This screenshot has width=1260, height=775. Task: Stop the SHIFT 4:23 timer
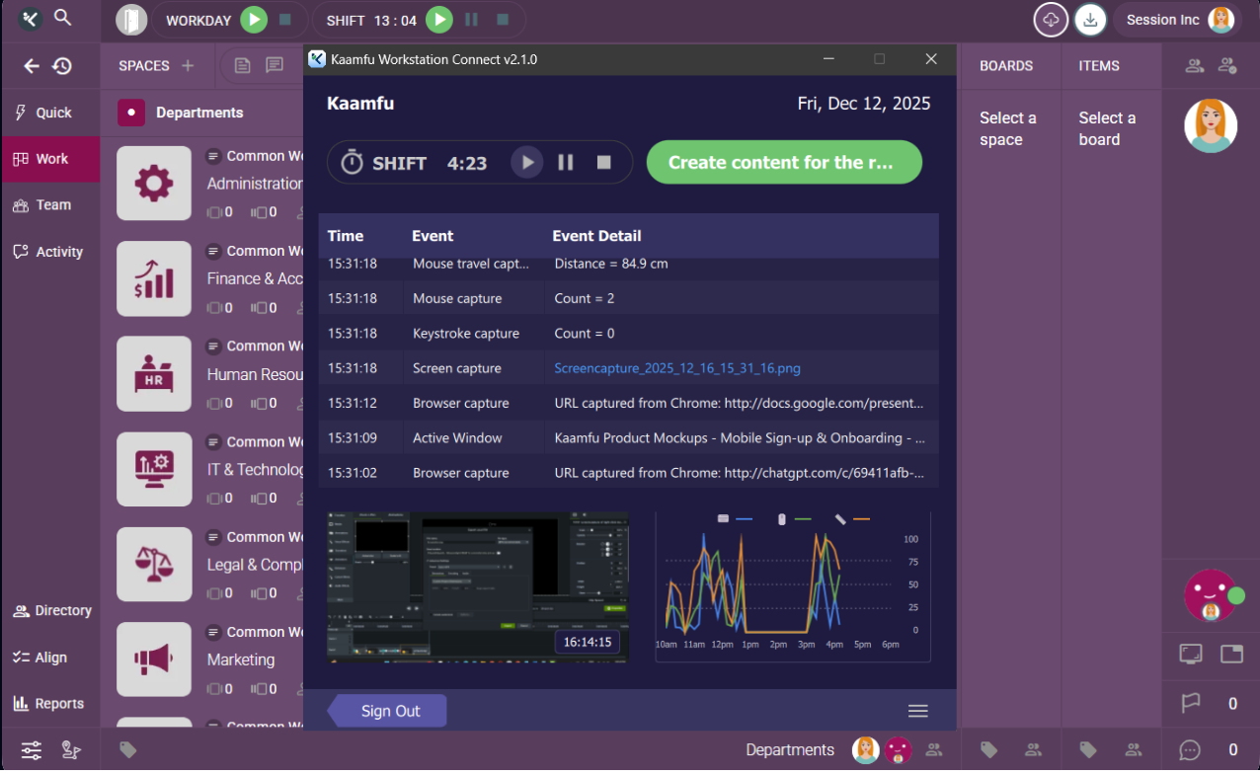pos(604,163)
